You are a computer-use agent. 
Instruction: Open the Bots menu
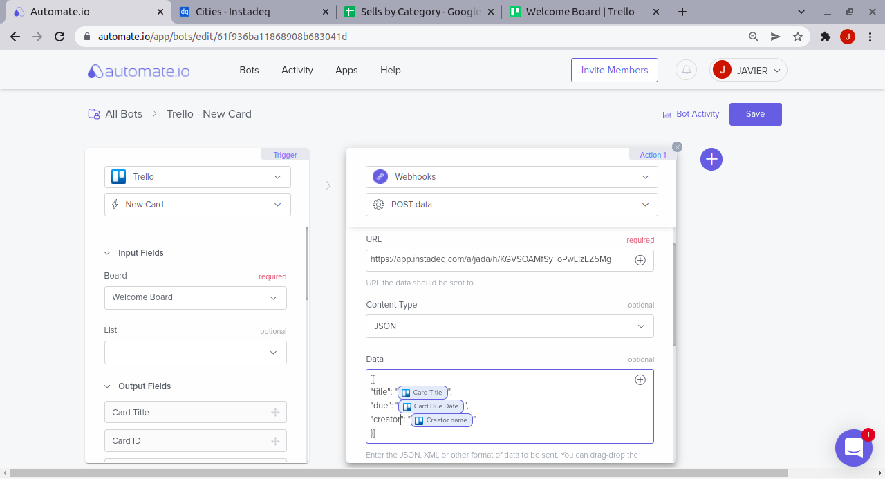point(249,71)
